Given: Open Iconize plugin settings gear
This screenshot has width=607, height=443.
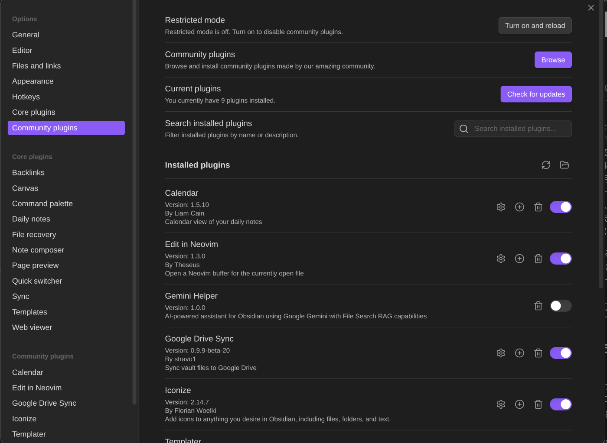Looking at the screenshot, I should [501, 404].
